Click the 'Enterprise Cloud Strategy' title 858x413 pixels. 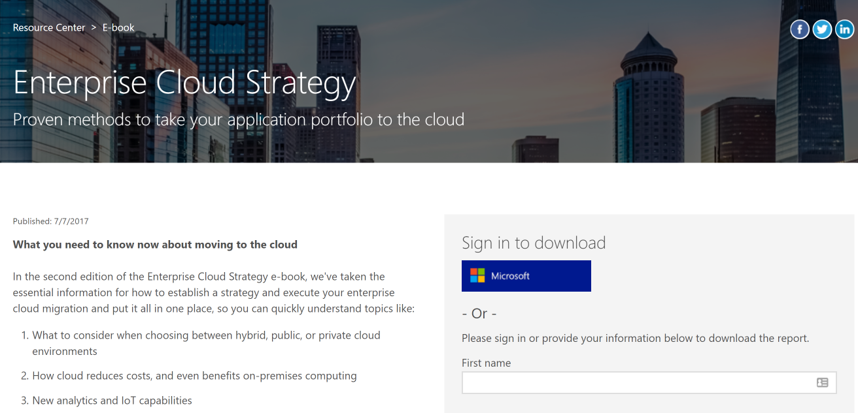pyautogui.click(x=184, y=82)
